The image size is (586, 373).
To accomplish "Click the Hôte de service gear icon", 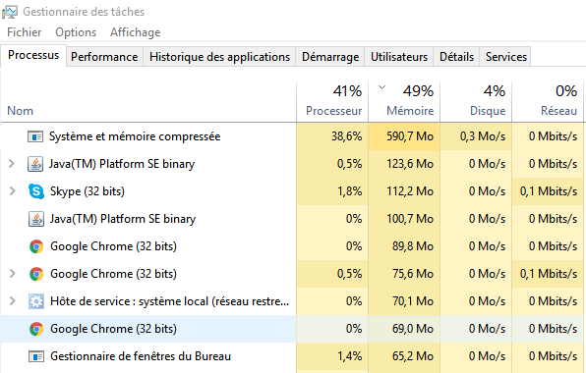I will coord(36,301).
